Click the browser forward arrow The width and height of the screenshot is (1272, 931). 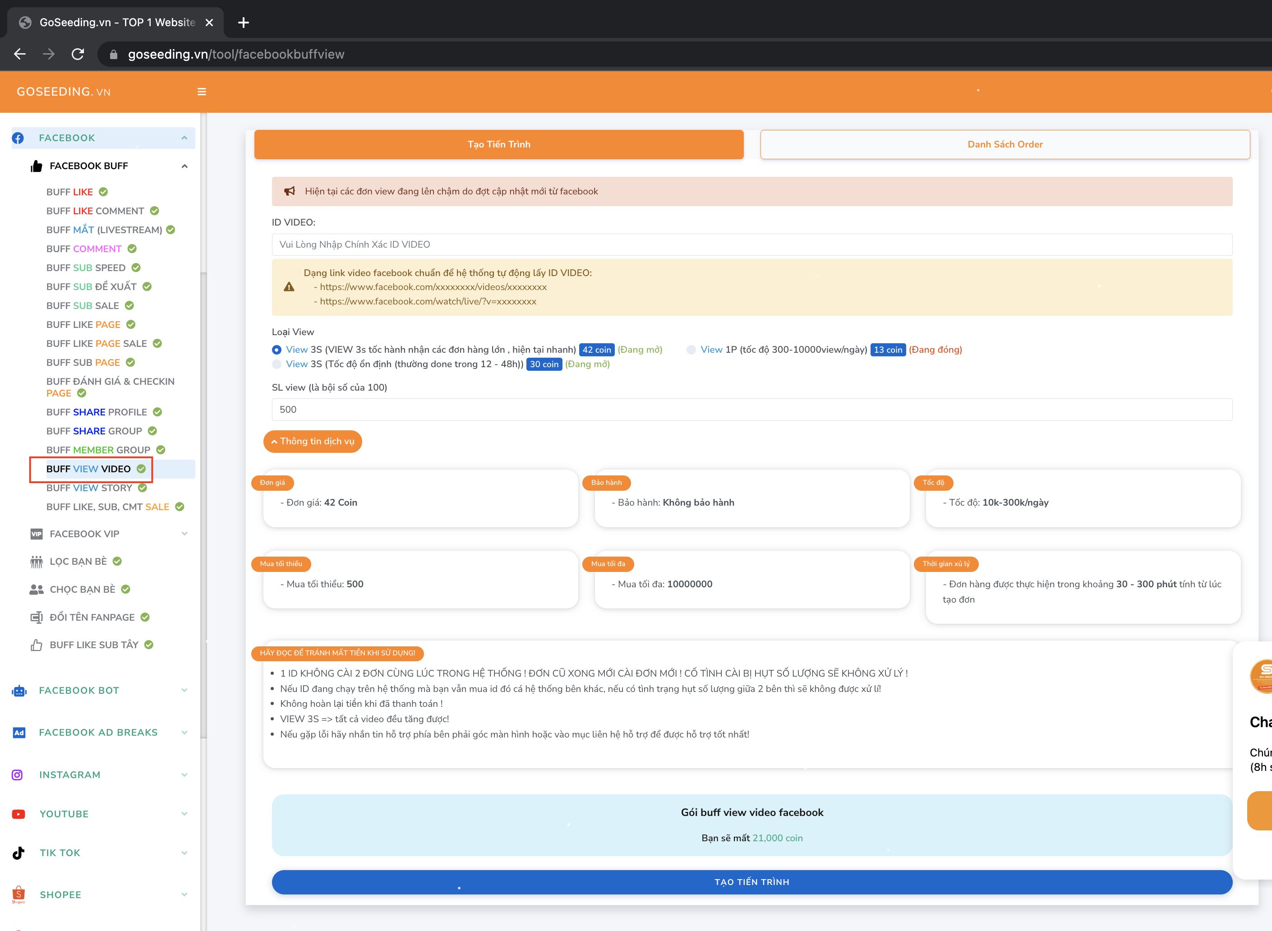[49, 54]
